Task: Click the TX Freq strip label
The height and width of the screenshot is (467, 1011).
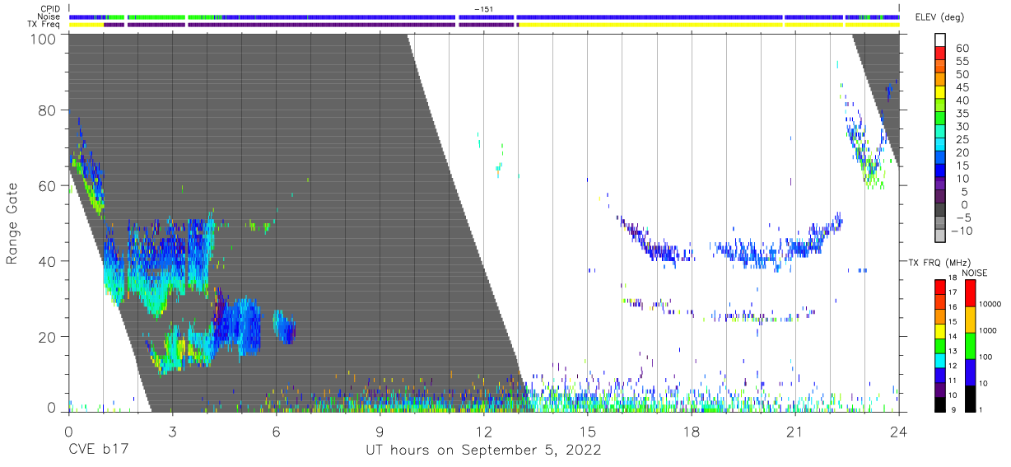Action: (x=44, y=24)
